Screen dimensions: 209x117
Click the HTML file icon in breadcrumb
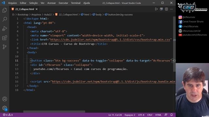point(56,14)
